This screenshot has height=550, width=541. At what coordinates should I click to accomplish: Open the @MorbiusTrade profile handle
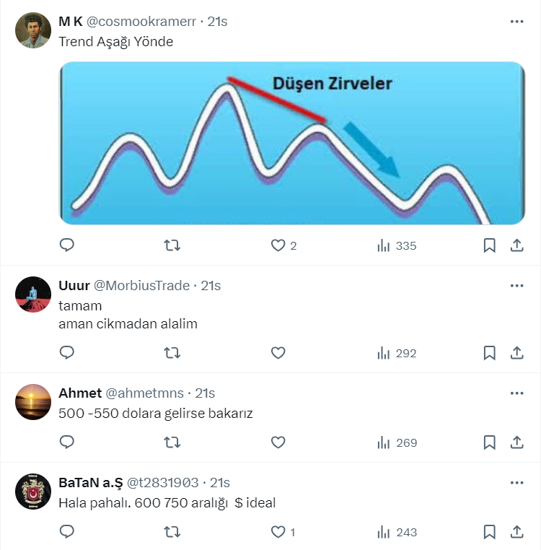(x=143, y=286)
